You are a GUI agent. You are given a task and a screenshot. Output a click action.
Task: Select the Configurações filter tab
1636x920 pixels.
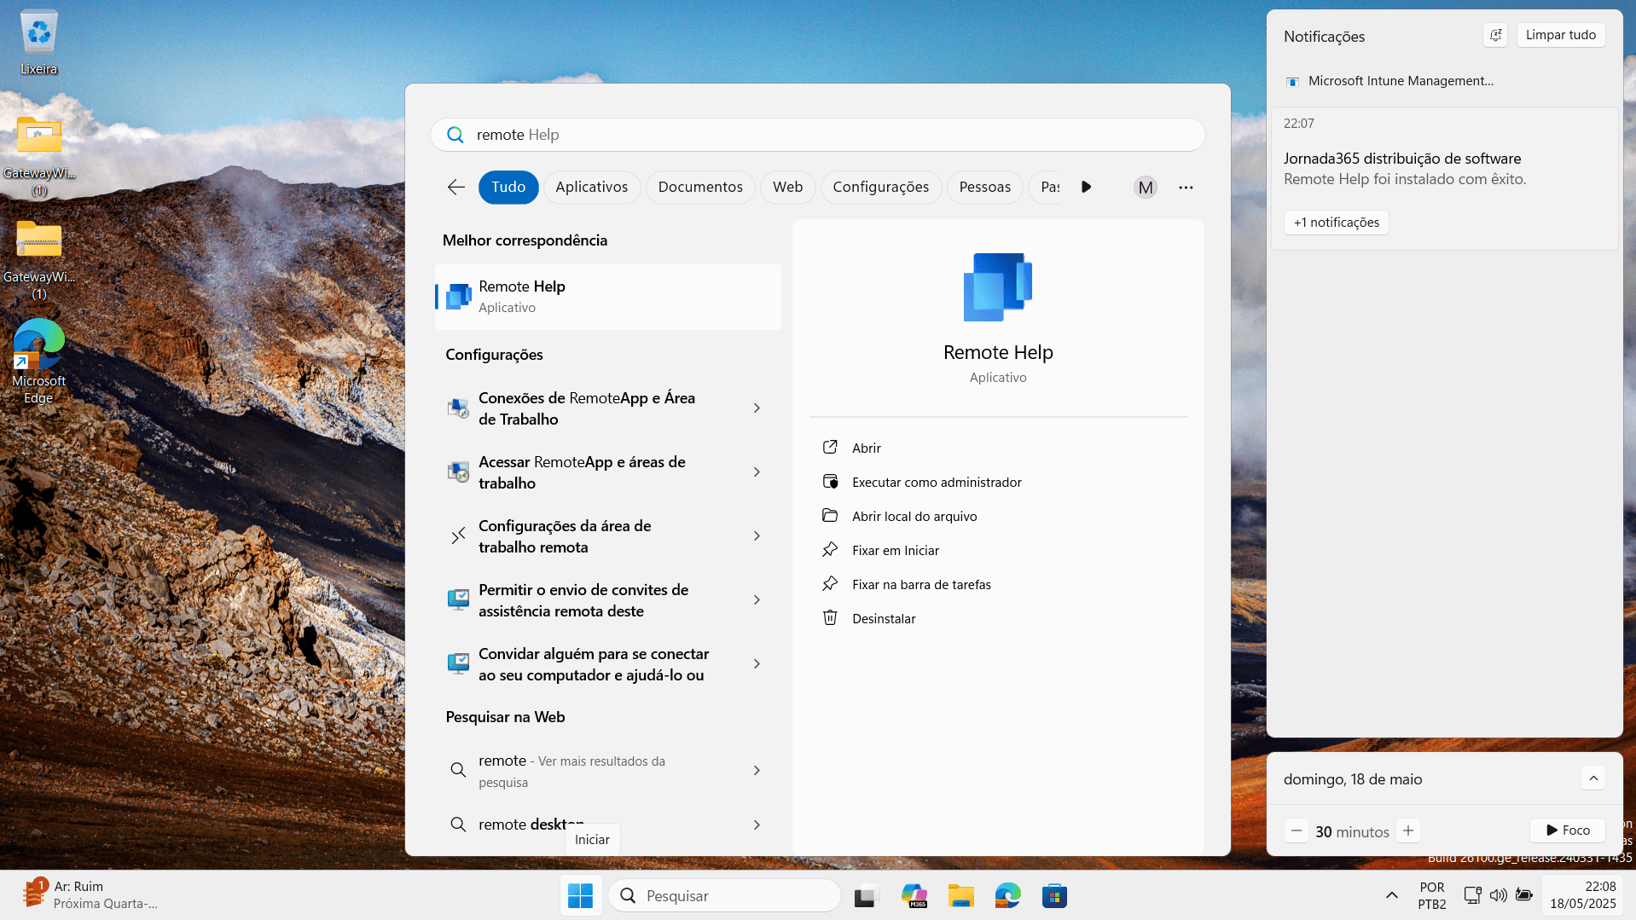pos(880,187)
